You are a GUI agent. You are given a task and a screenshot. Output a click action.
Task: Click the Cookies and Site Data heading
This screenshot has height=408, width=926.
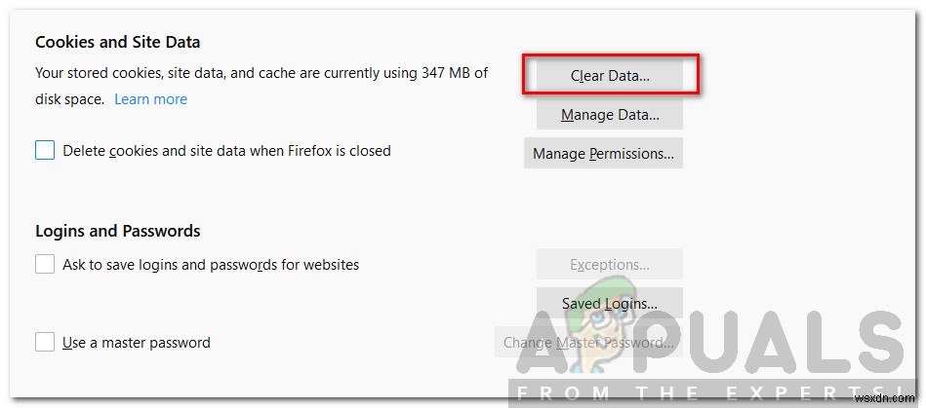click(117, 42)
